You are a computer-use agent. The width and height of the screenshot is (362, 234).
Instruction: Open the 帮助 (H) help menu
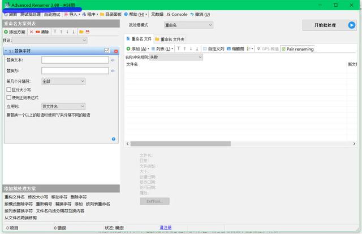[136, 15]
